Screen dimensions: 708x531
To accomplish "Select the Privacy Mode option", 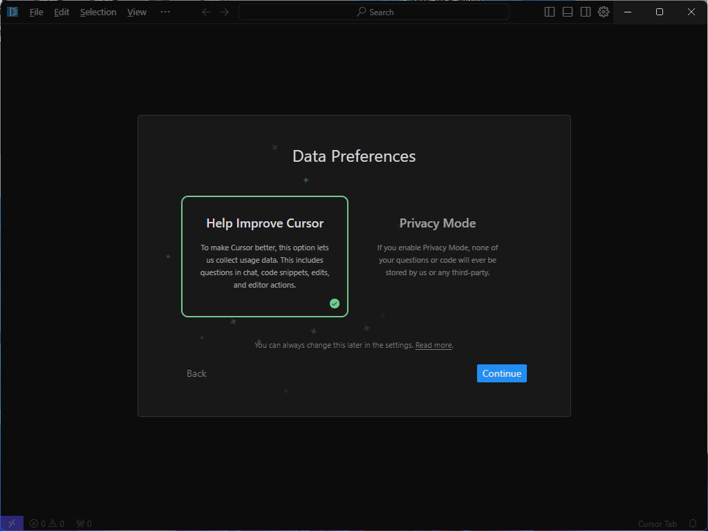I will pyautogui.click(x=438, y=257).
